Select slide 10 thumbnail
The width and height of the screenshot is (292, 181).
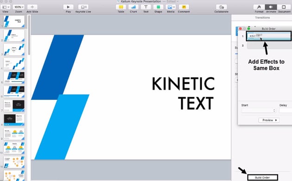point(14,148)
